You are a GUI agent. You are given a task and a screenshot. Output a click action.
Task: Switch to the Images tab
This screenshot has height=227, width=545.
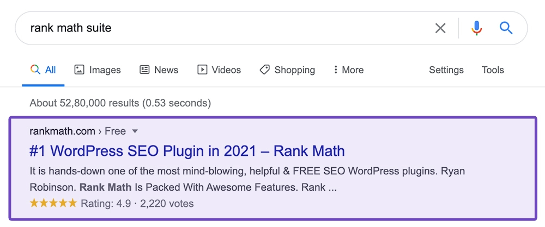105,70
